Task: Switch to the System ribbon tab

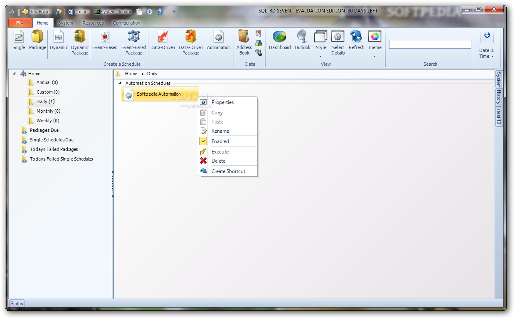Action: [x=66, y=23]
